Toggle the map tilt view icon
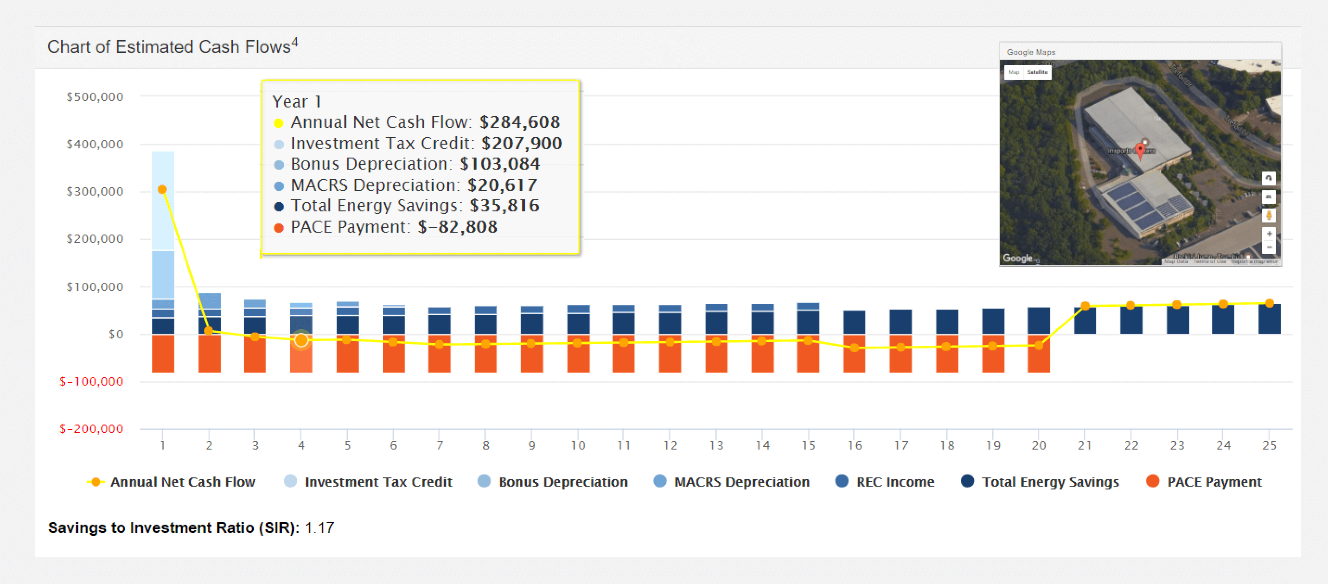Viewport: 1328px width, 584px height. point(1268,197)
